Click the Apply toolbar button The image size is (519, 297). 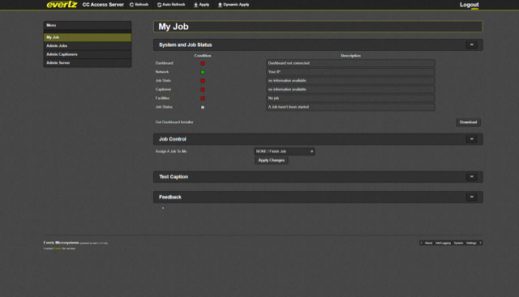[x=201, y=5]
